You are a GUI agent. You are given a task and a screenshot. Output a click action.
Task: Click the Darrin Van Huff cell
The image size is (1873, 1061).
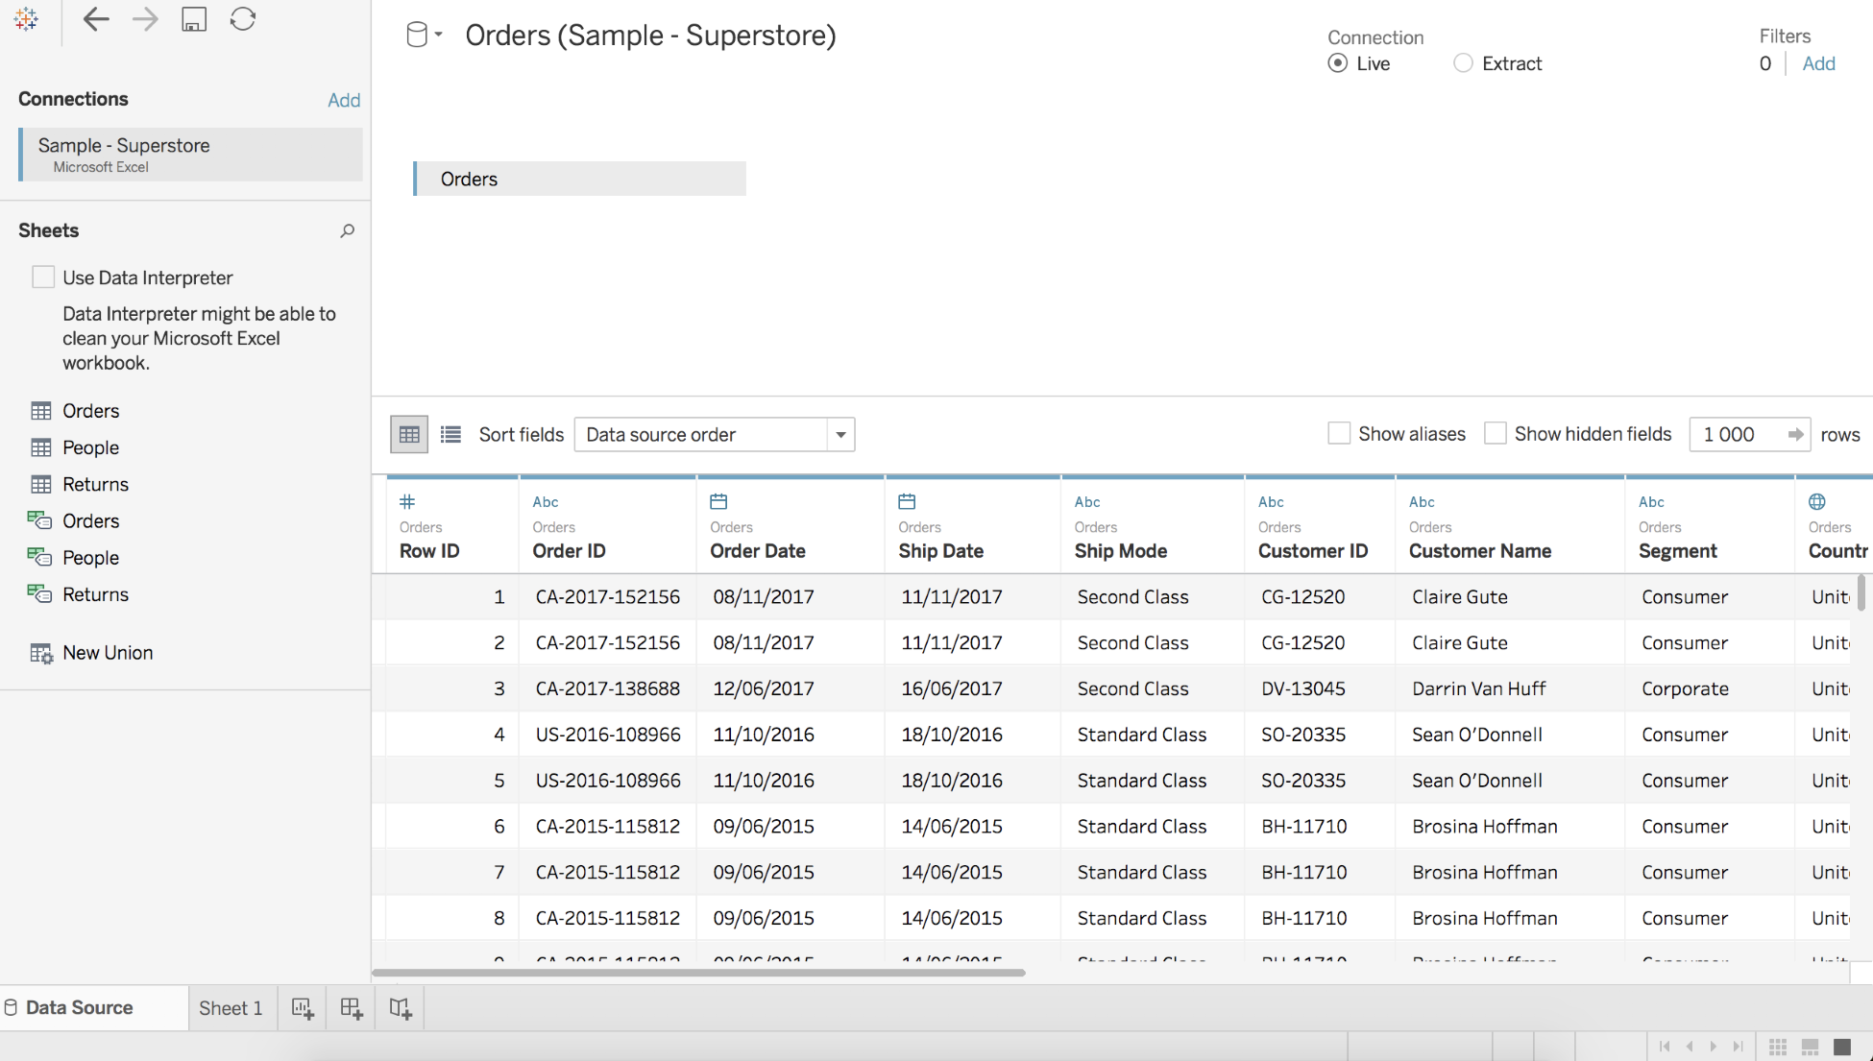click(x=1509, y=688)
